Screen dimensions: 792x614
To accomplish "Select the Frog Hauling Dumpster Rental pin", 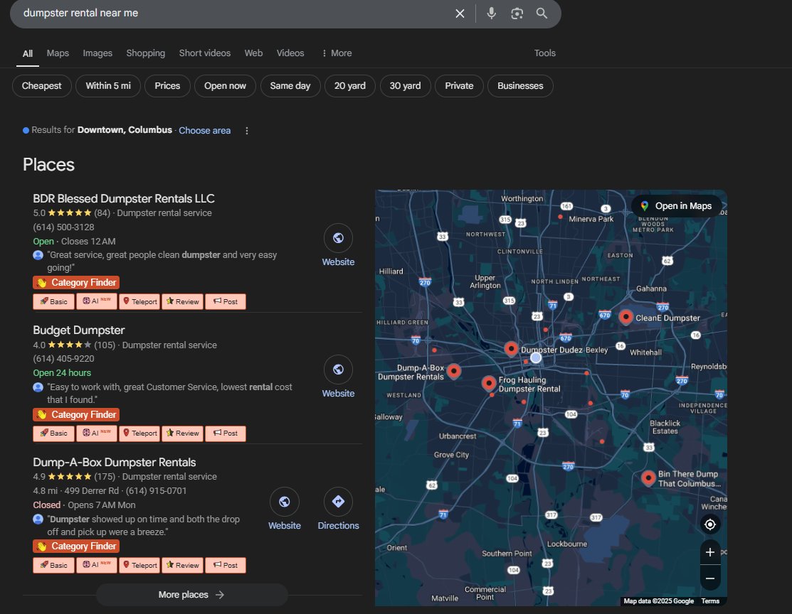I will (x=488, y=383).
